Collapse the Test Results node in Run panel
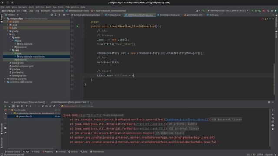The image size is (278, 156). pyautogui.click(x=9, y=110)
